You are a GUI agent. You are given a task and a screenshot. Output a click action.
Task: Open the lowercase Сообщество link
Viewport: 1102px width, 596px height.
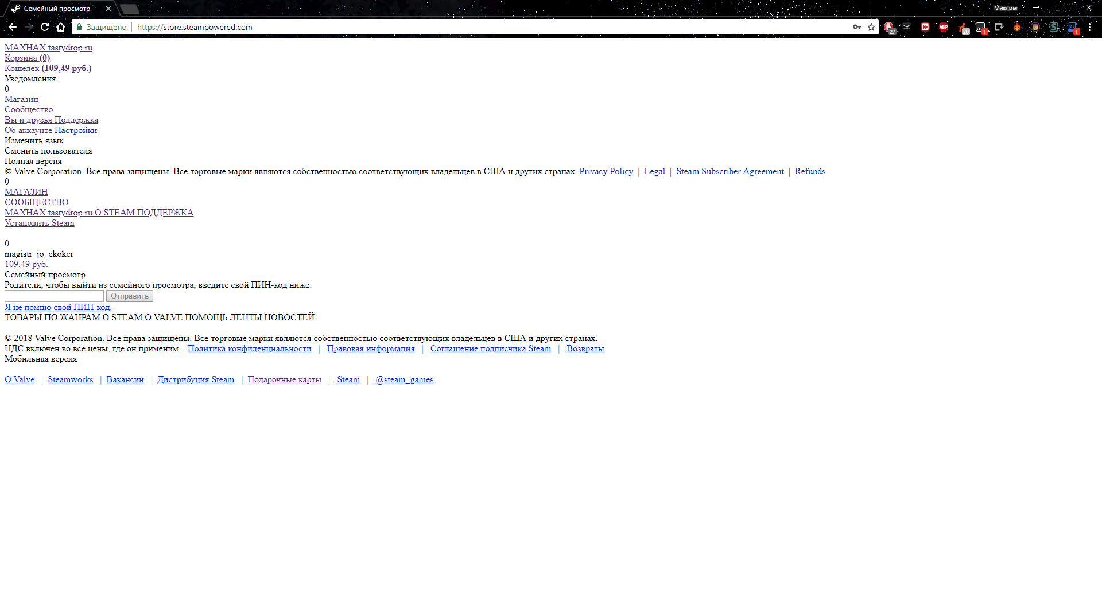(29, 109)
